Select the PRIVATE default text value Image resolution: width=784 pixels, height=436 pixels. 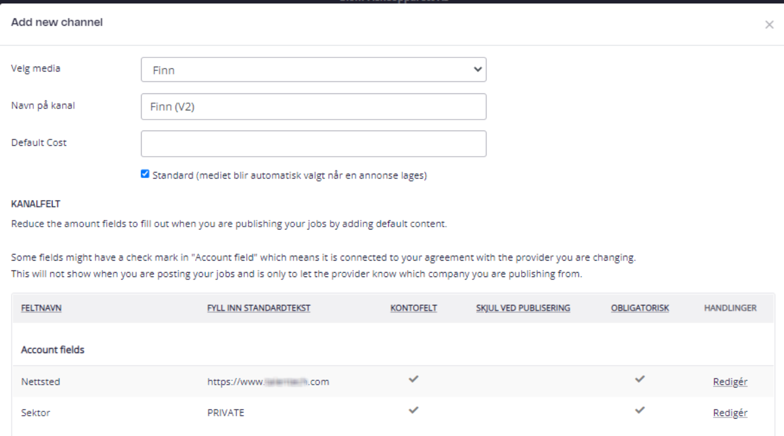pos(226,413)
